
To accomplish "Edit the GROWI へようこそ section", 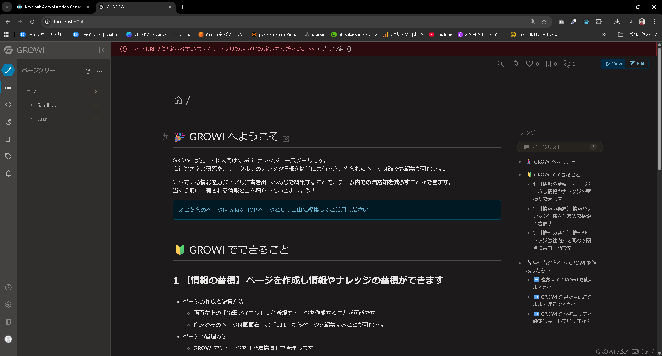I will coord(286,139).
